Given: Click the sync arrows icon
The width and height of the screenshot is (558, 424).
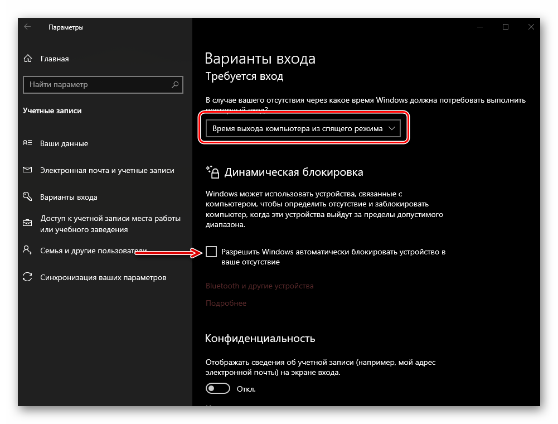Looking at the screenshot, I should (x=27, y=277).
